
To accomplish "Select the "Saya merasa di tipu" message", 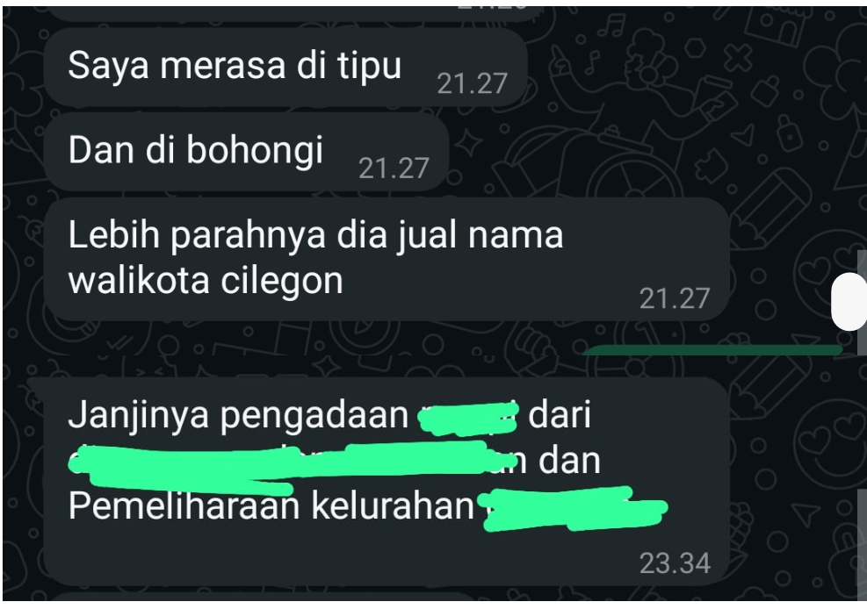I will click(x=285, y=67).
